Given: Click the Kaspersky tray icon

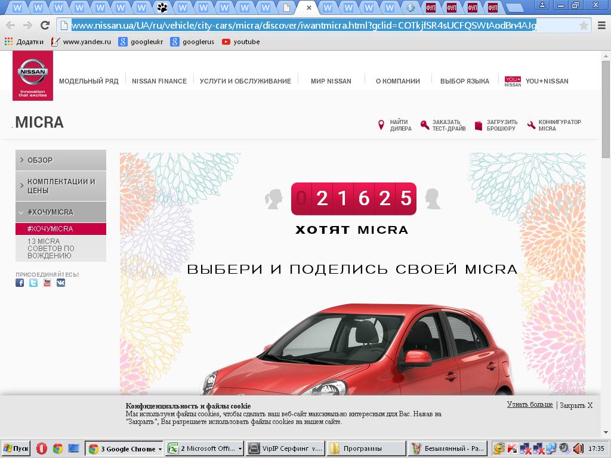Looking at the screenshot, I should (513, 448).
